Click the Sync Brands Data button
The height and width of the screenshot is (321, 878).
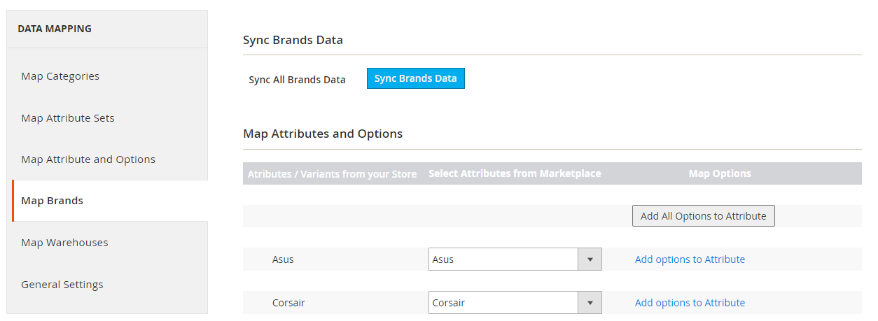(416, 78)
